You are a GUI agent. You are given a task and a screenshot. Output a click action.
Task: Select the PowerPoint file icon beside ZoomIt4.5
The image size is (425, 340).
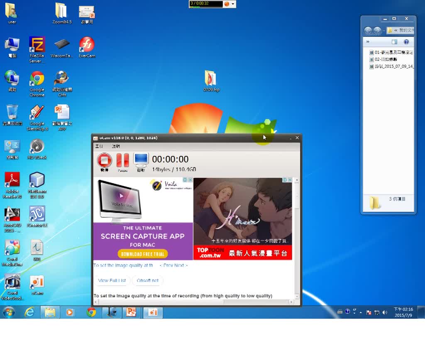[87, 15]
